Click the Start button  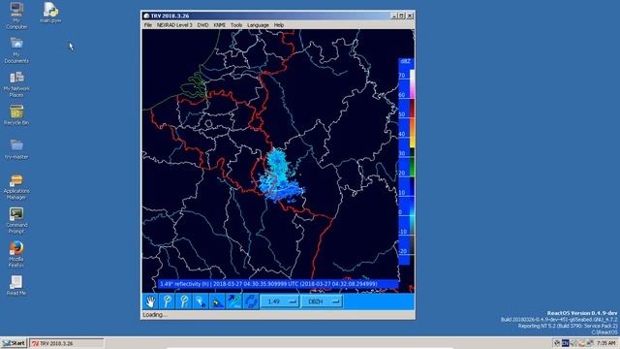click(14, 343)
